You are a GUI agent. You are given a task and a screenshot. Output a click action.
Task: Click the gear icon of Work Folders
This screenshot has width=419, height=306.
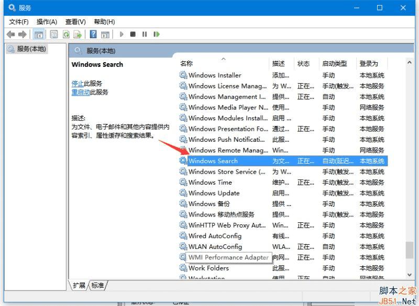(183, 268)
